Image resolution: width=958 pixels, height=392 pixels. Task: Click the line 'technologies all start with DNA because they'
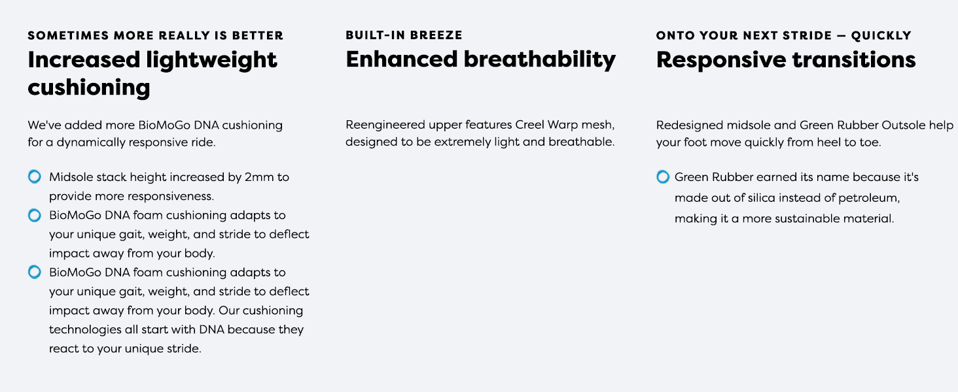click(177, 329)
